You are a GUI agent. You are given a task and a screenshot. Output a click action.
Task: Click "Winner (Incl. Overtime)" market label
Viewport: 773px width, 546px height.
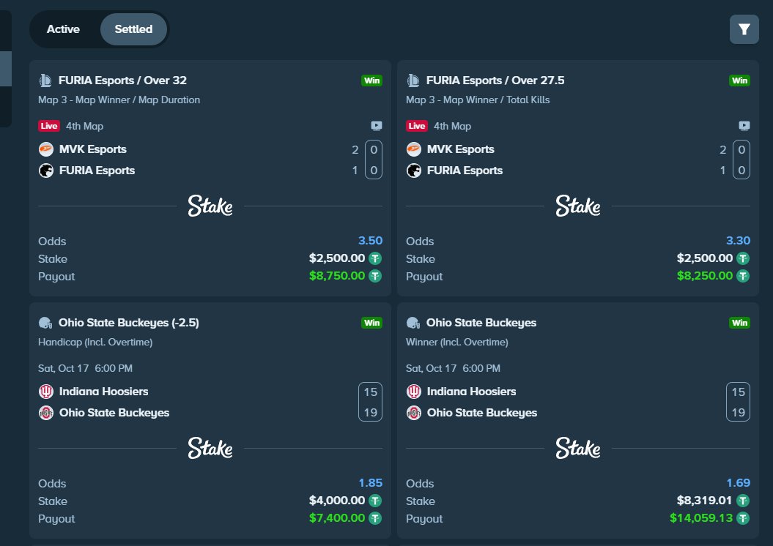tap(457, 343)
